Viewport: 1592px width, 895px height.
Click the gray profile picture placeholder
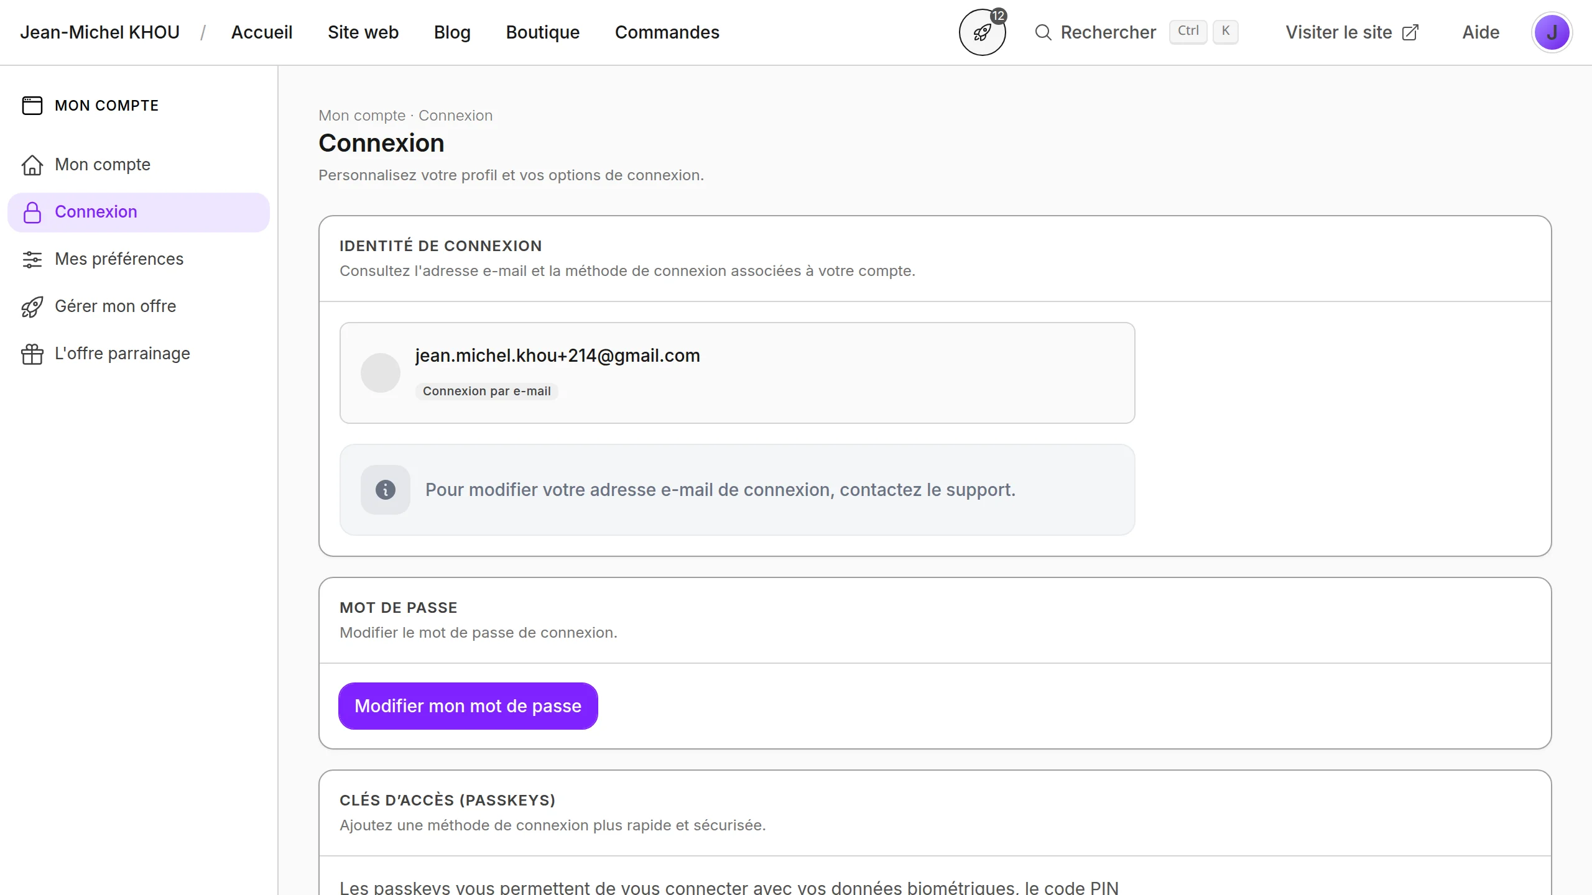tap(380, 373)
